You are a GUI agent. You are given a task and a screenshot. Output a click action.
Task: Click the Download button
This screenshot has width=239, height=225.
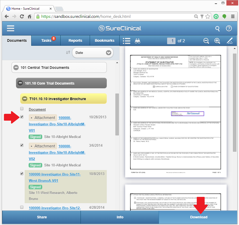click(198, 217)
